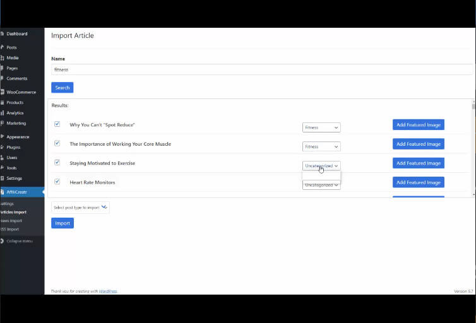Go to Appearance menu
This screenshot has height=323, width=476.
(x=18, y=137)
